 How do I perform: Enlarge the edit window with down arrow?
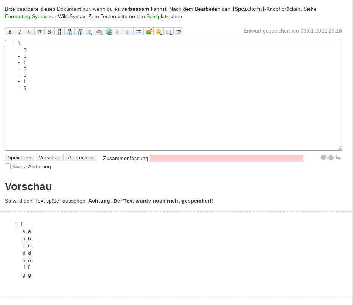click(x=323, y=157)
